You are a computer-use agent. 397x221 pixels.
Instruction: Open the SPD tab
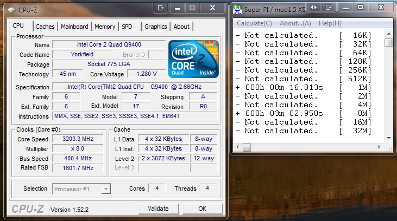(x=127, y=27)
